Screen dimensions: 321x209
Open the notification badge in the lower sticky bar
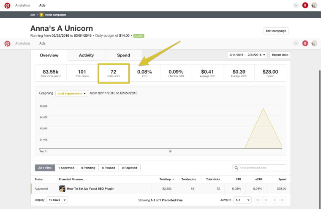coord(305,43)
